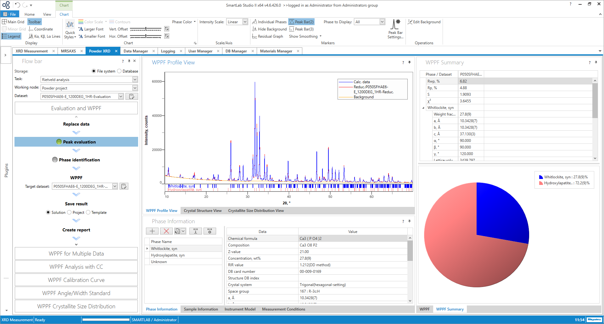Open Phase to Display dropdown
The width and height of the screenshot is (604, 324).
coord(382,22)
